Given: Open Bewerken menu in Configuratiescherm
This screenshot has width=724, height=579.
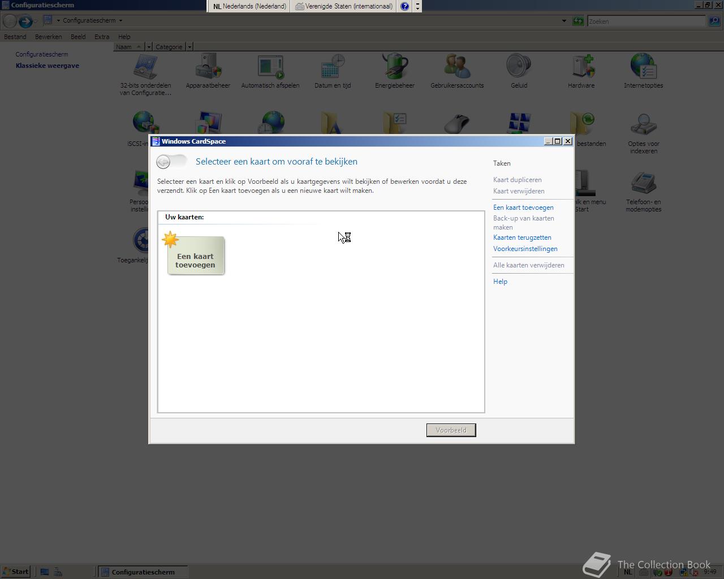Looking at the screenshot, I should (48, 37).
